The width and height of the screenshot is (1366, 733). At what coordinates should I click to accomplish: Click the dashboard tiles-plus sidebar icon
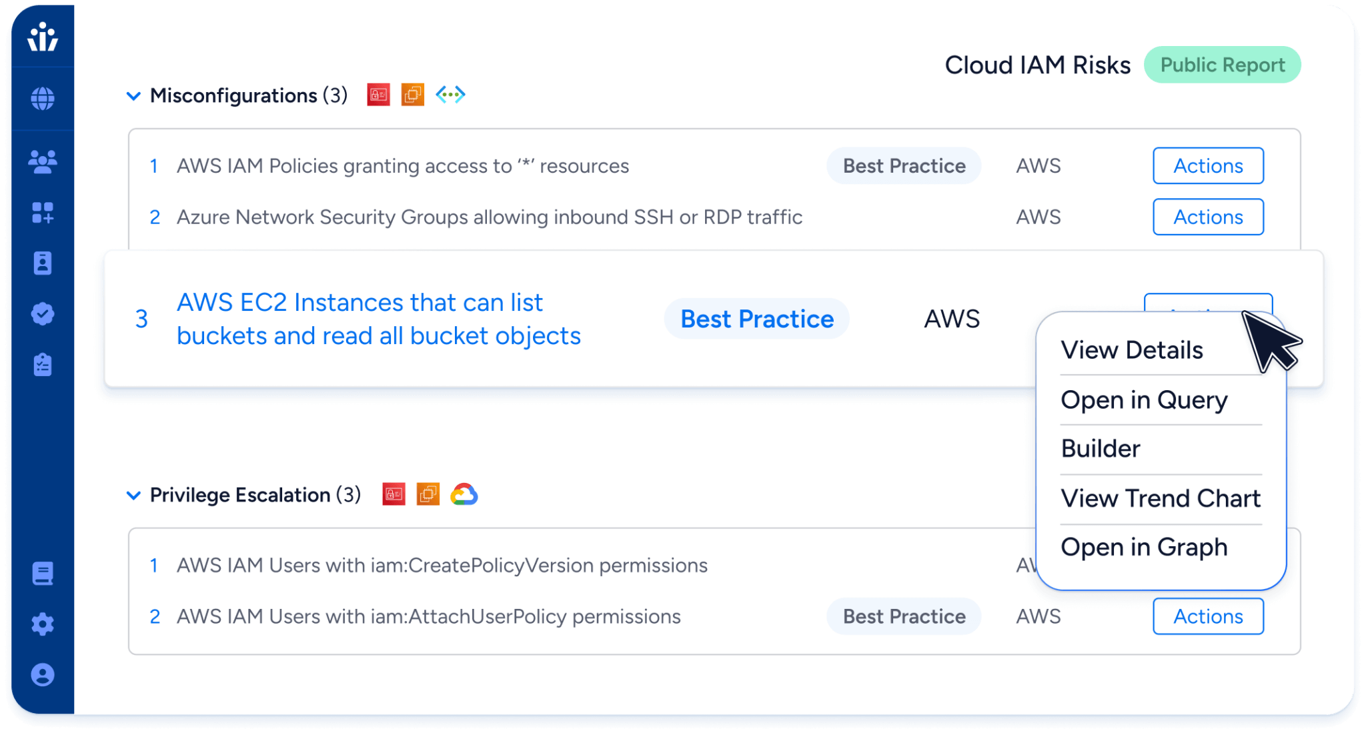(x=43, y=213)
